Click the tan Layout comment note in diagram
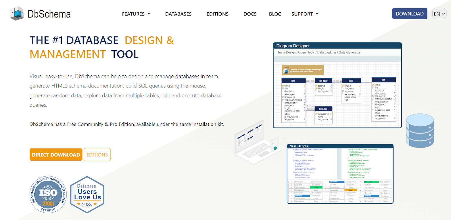Image resolution: width=451 pixels, height=220 pixels. coord(303,70)
